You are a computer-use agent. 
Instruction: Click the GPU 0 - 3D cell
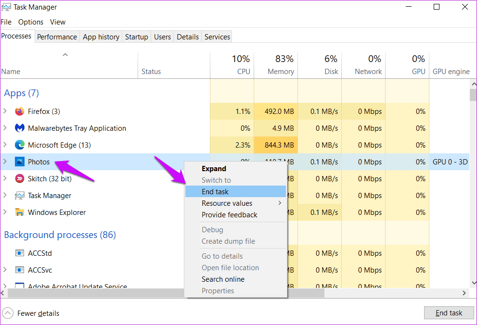[450, 162]
